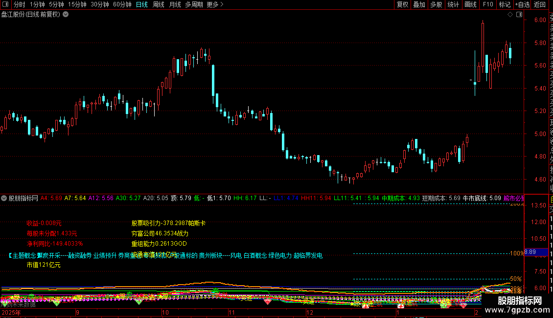Expand the 更多 periods menu
This screenshot has height=318, width=553.
point(215,4)
